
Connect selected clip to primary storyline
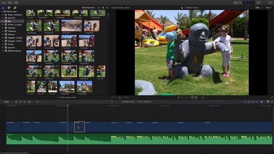click(x=16, y=102)
